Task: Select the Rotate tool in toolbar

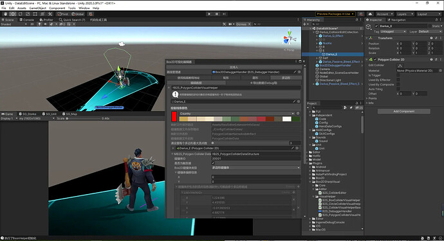Action: click(x=20, y=14)
